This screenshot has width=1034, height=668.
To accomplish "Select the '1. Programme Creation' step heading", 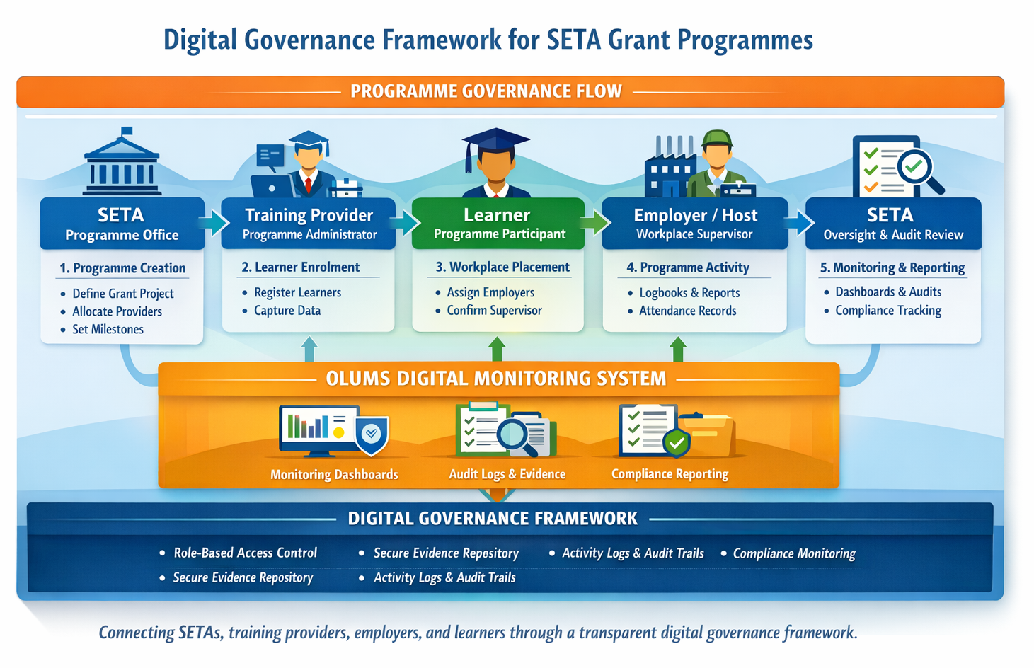I will (x=122, y=268).
